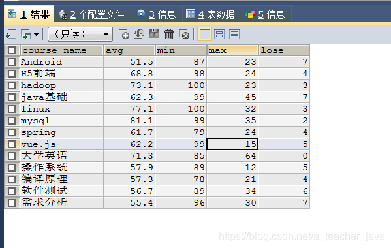391x248 pixels.
Task: Select the 1 结果 tab
Action: click(29, 14)
